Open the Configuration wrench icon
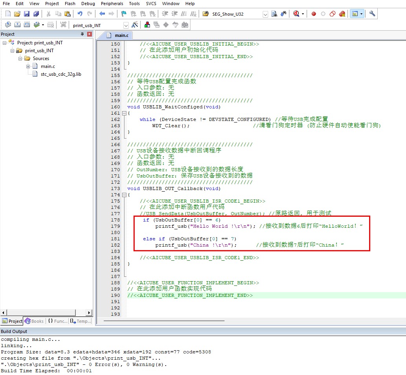This screenshot has width=406, height=375. [x=372, y=14]
